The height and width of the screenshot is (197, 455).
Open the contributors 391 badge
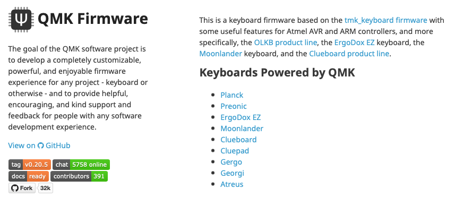(79, 176)
